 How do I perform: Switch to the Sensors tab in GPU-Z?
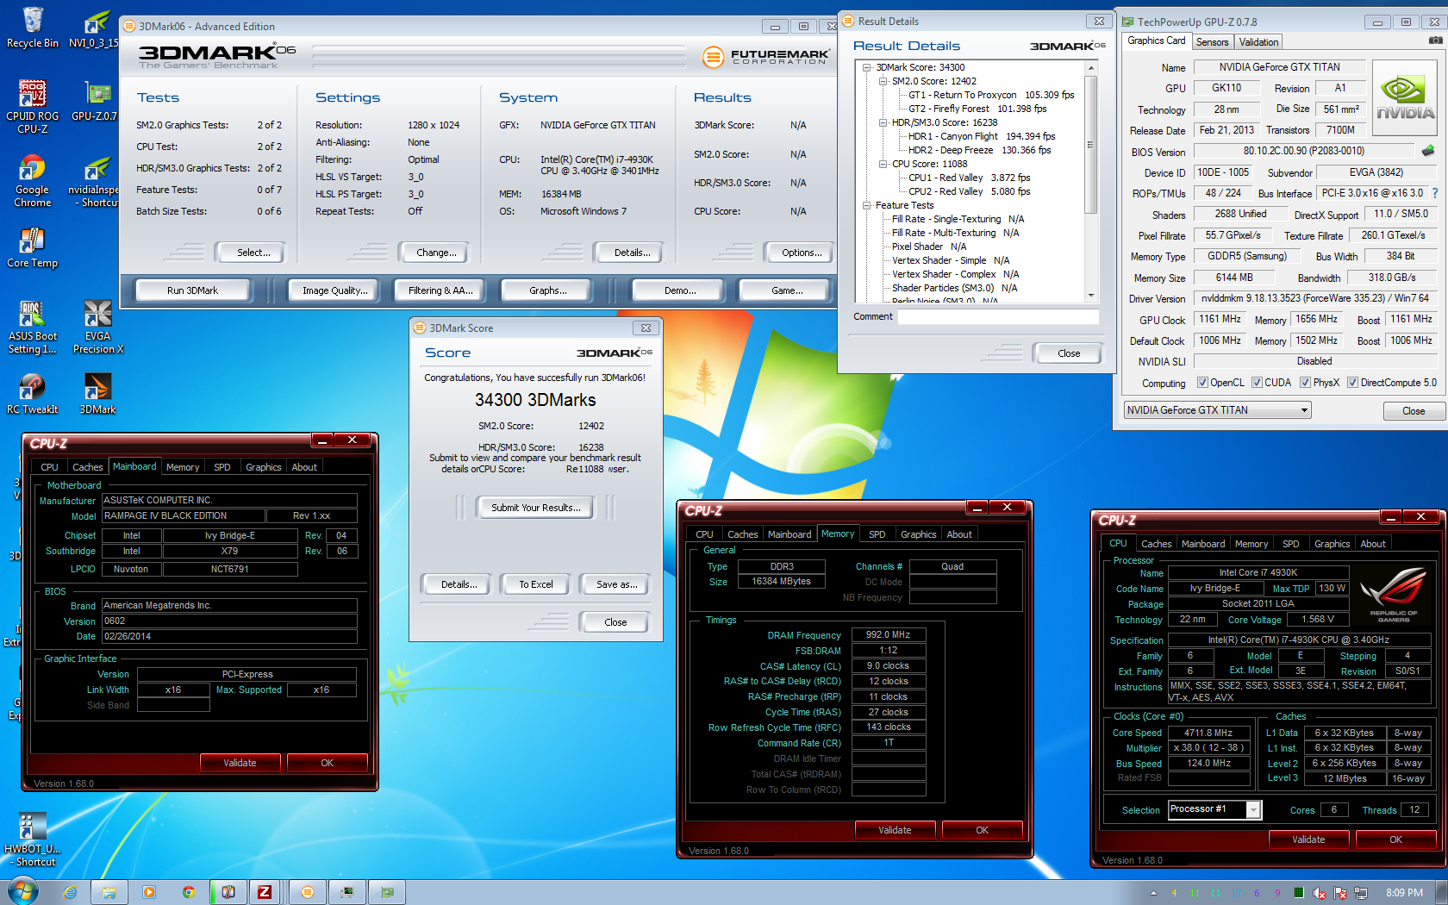tap(1212, 41)
